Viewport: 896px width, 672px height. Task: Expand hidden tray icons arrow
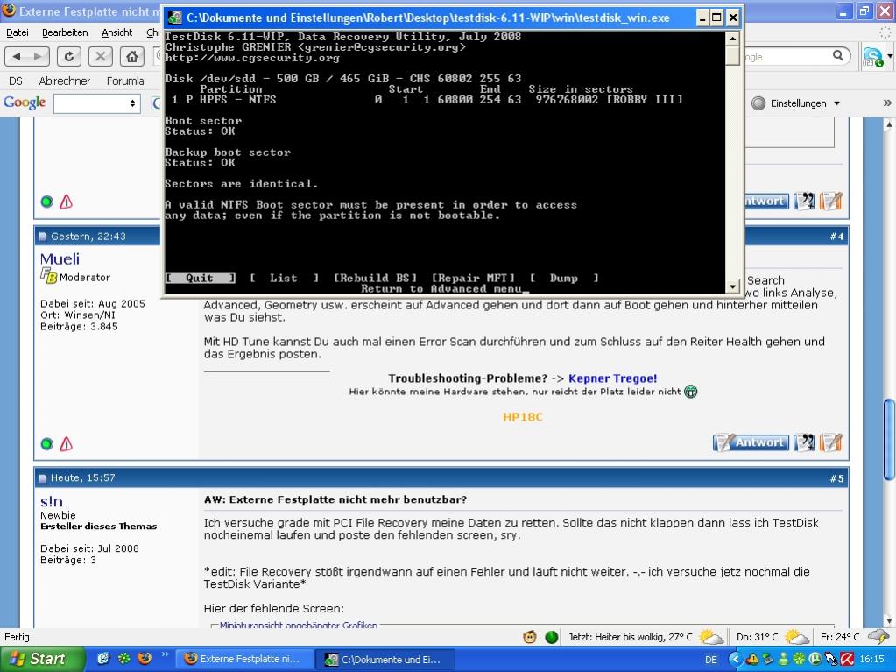point(736,660)
